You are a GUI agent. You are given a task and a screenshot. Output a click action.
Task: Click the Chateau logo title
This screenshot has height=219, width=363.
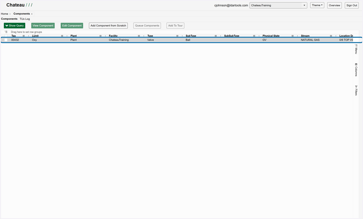[19, 5]
